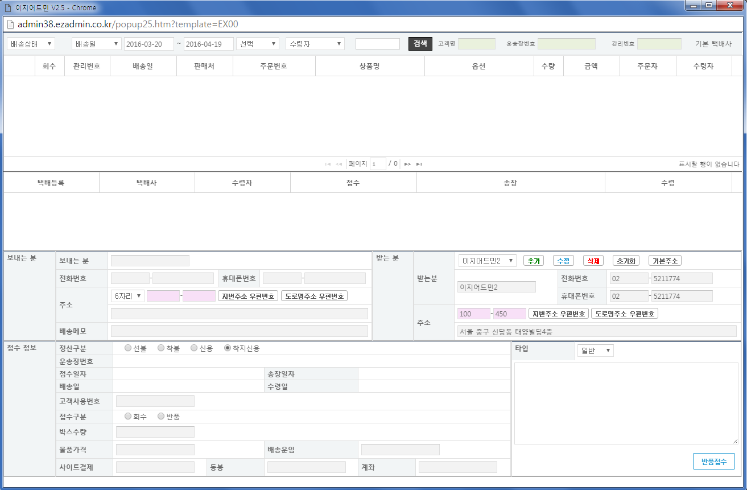Image resolution: width=747 pixels, height=490 pixels.
Task: Click the 배송메모 input field
Action: tap(240, 331)
